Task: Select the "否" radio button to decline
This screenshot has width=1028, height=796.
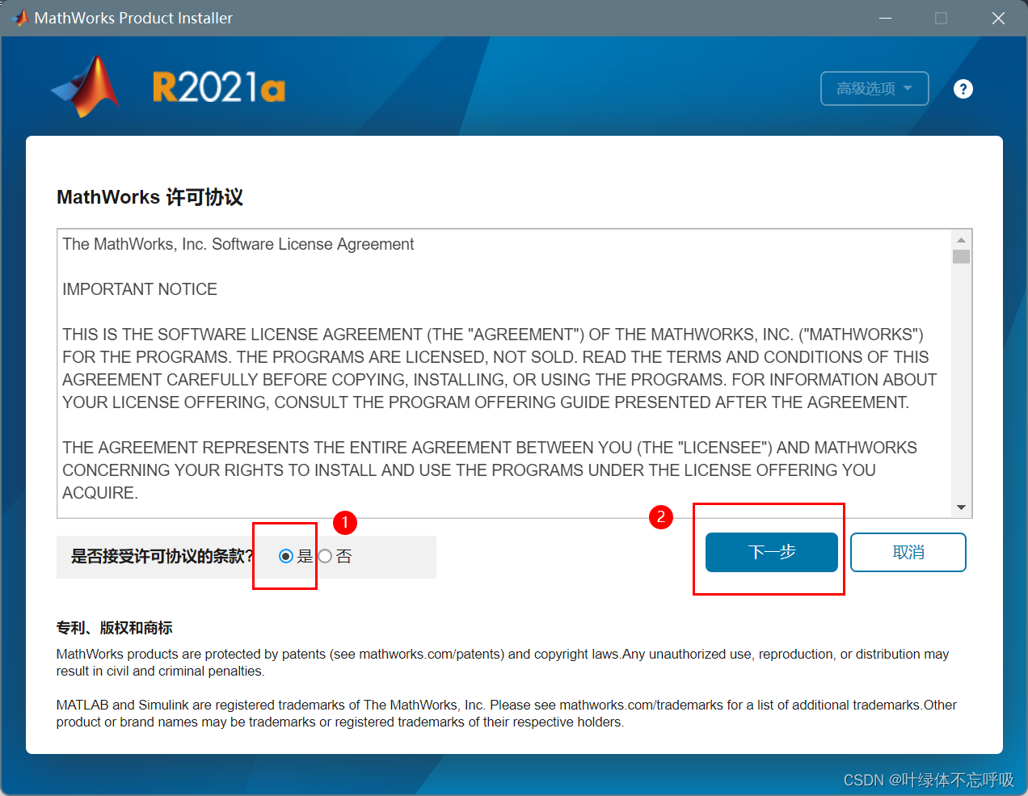Action: (325, 556)
